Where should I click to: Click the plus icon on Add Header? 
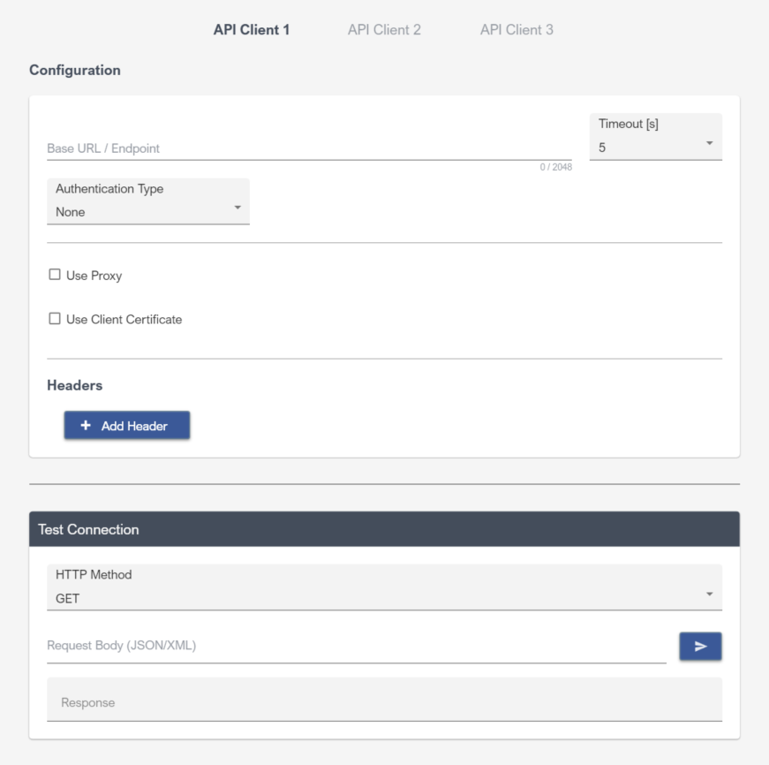coord(86,426)
